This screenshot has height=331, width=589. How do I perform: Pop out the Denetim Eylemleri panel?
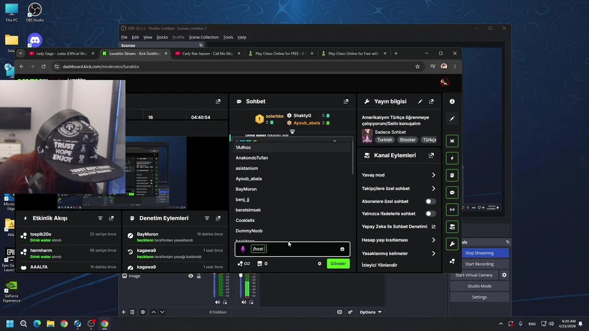click(x=218, y=218)
